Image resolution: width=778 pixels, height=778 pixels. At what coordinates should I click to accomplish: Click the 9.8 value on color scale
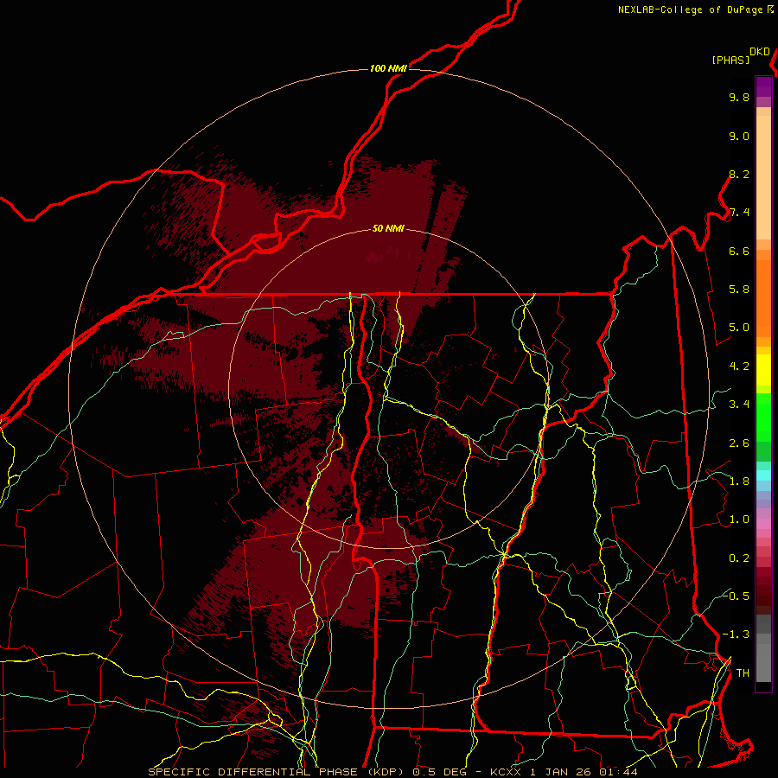tap(739, 98)
